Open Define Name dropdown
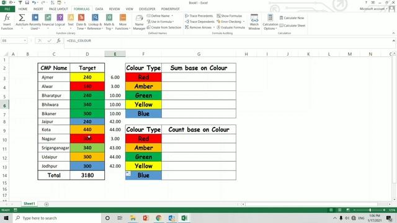 (x=172, y=16)
